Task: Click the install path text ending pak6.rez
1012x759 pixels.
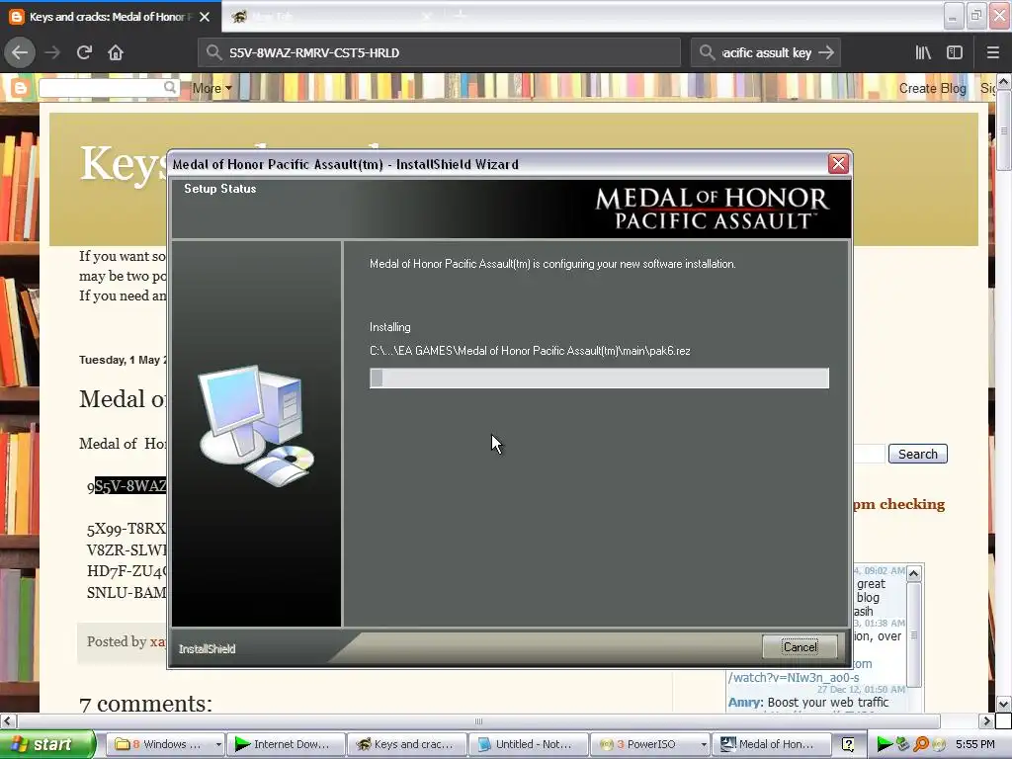Action: [530, 351]
